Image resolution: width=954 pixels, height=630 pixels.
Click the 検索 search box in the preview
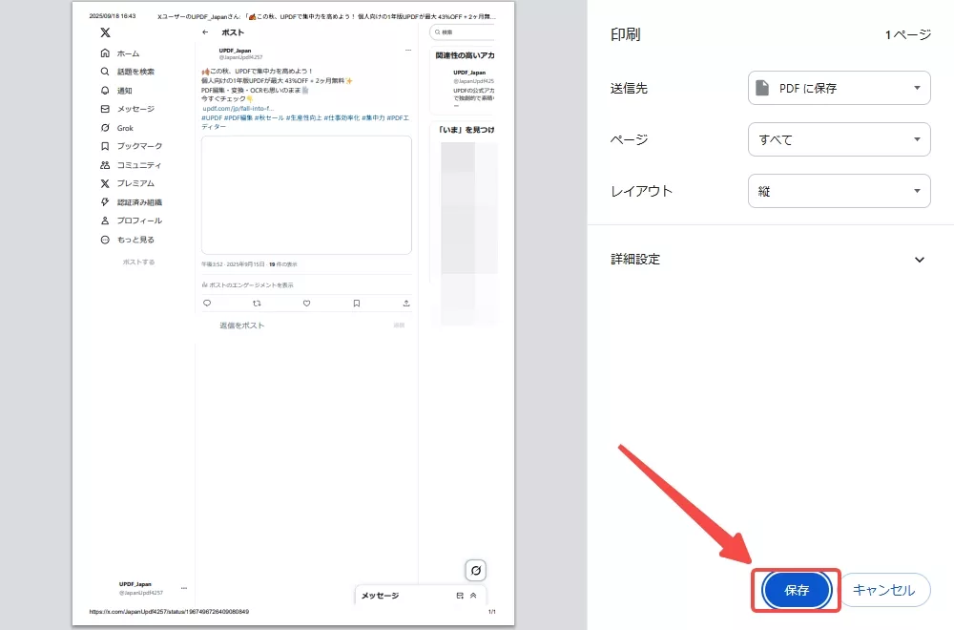click(463, 32)
